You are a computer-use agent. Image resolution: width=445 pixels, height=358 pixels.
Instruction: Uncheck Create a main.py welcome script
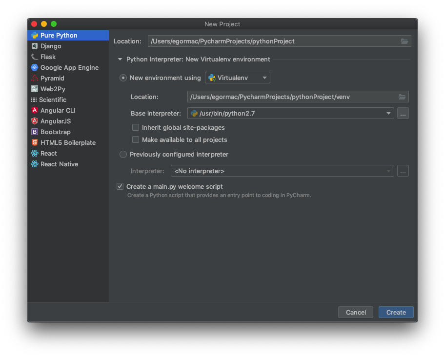[x=120, y=186]
